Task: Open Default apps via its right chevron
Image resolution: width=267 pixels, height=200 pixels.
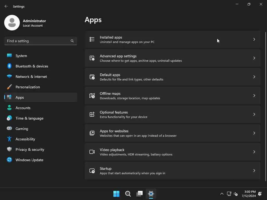Action: (x=254, y=77)
